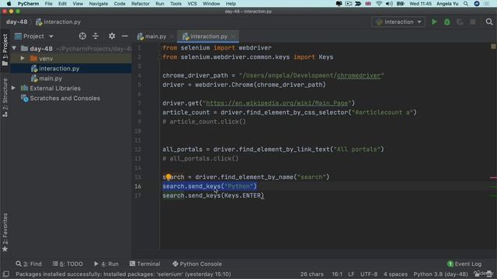Click the volume icon in menu bar
The width and height of the screenshot is (497, 279).
point(389,3)
